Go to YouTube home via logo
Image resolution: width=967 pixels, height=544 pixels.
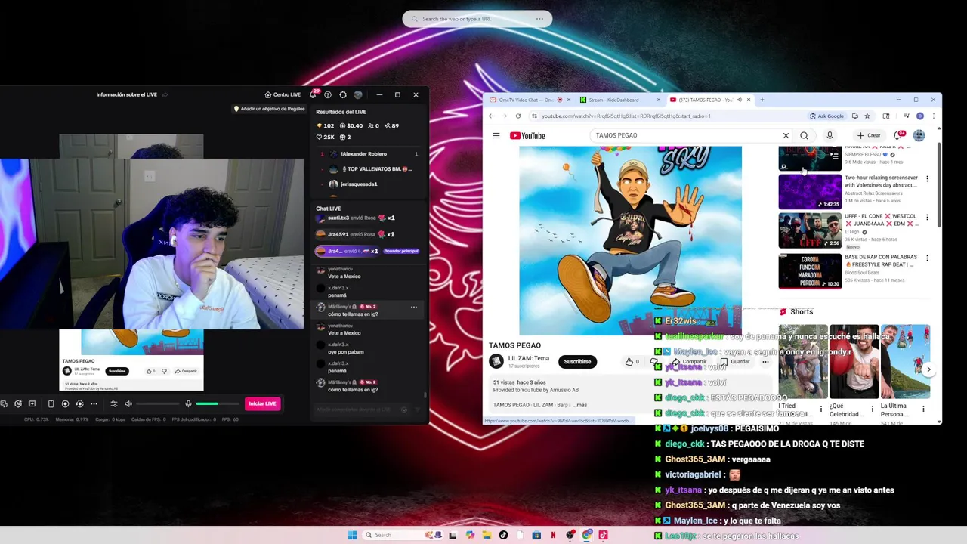click(527, 135)
